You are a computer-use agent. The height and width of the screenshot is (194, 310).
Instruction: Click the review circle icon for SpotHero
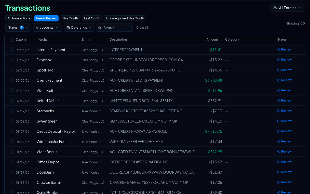point(279,70)
